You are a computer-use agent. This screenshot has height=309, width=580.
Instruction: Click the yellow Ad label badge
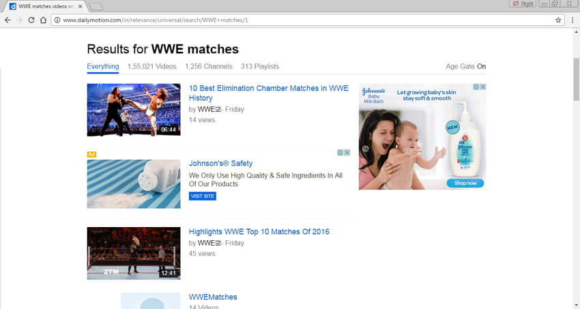pos(91,154)
